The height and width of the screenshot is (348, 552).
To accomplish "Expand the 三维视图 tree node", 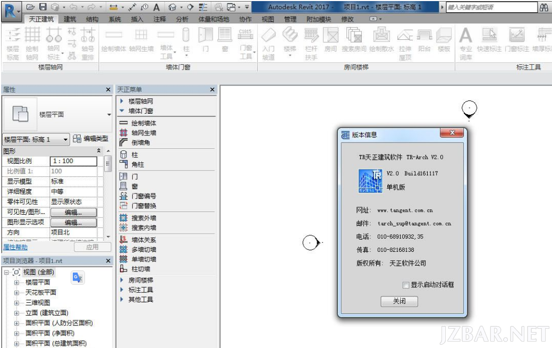I will pos(16,303).
